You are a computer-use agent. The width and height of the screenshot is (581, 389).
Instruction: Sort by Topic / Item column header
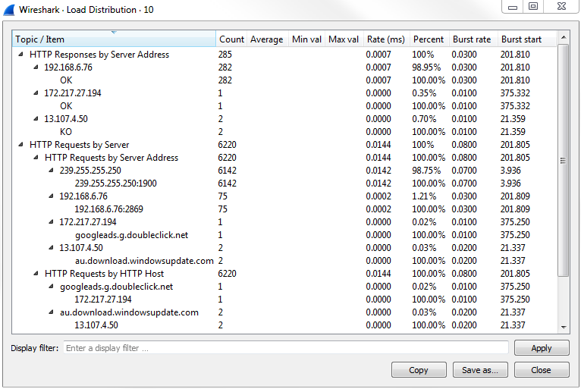[x=114, y=39]
